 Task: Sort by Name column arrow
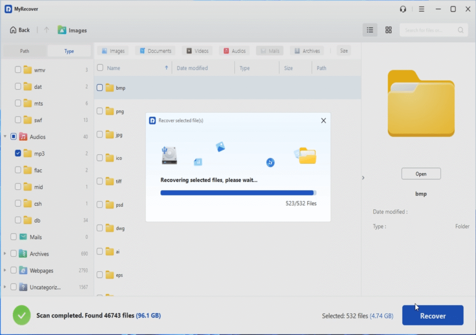(x=166, y=68)
